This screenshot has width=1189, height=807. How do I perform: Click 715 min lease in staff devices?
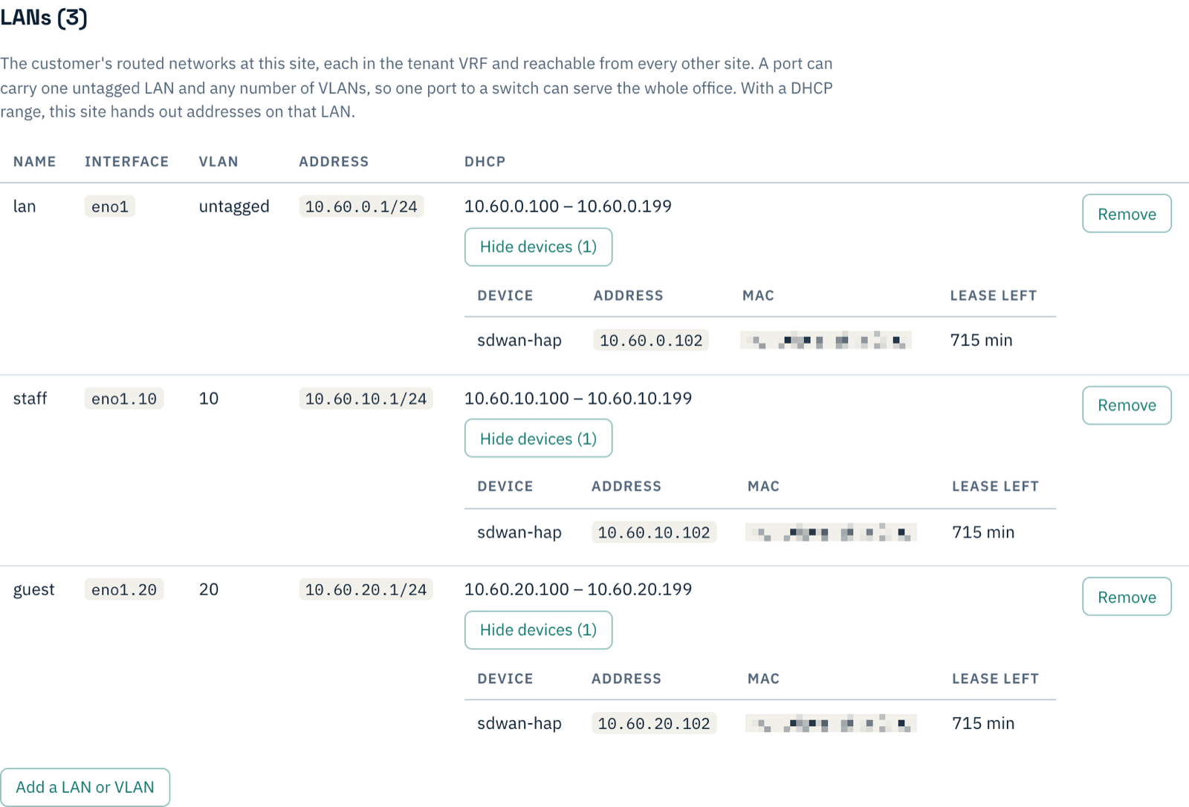tap(983, 532)
